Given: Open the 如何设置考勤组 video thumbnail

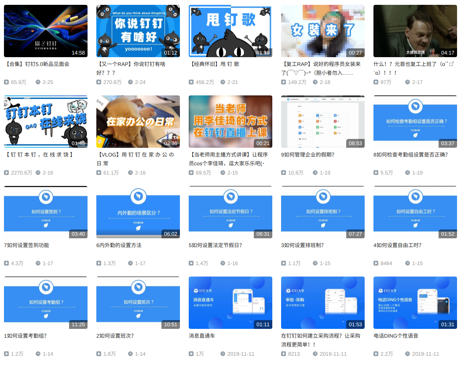Looking at the screenshot, I should [46, 302].
